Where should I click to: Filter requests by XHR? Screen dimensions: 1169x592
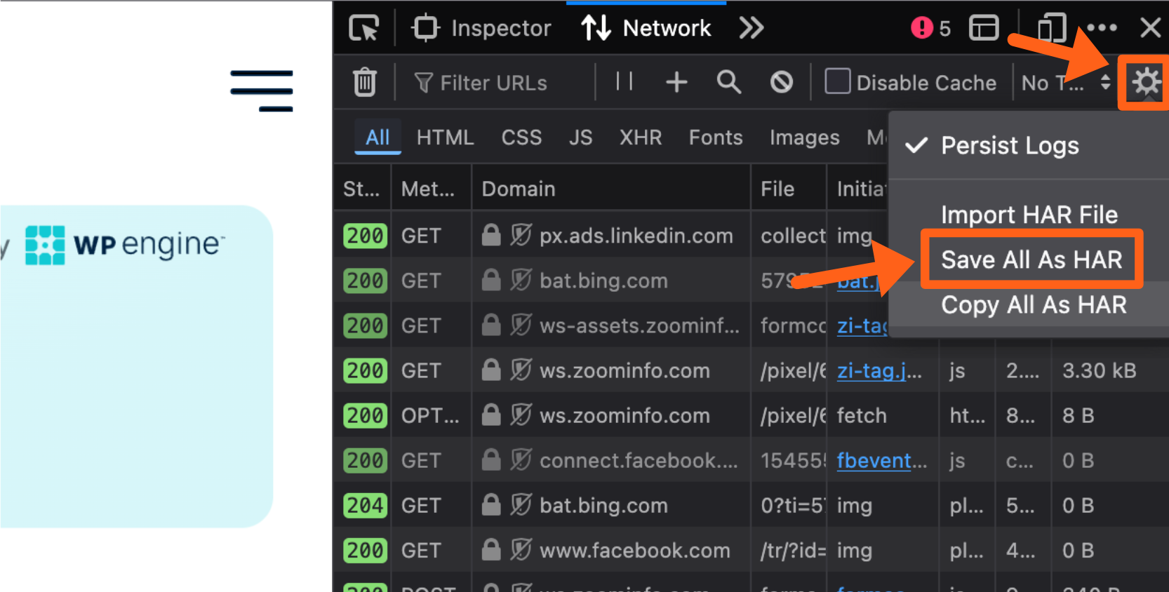(x=640, y=137)
